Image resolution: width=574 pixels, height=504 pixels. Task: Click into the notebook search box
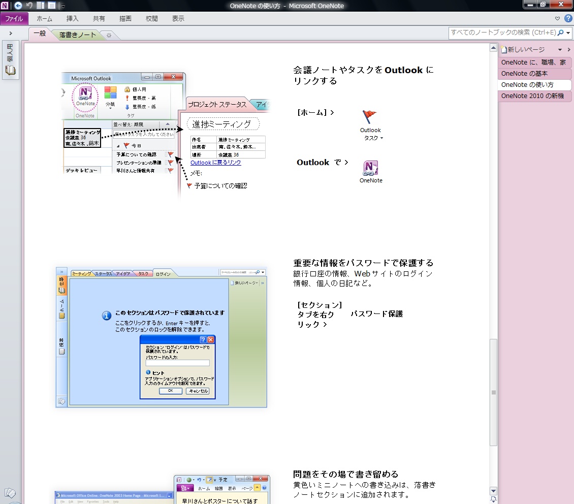click(502, 33)
